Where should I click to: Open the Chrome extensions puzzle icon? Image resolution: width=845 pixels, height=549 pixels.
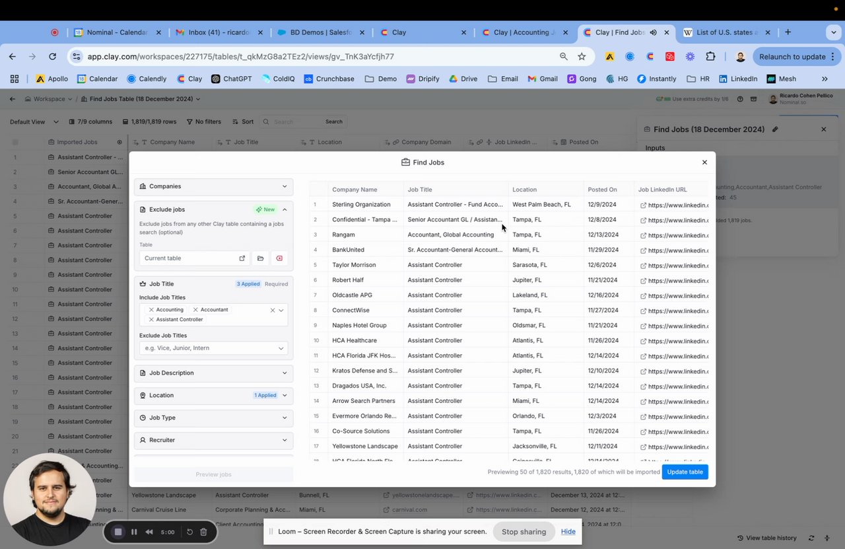(x=710, y=57)
